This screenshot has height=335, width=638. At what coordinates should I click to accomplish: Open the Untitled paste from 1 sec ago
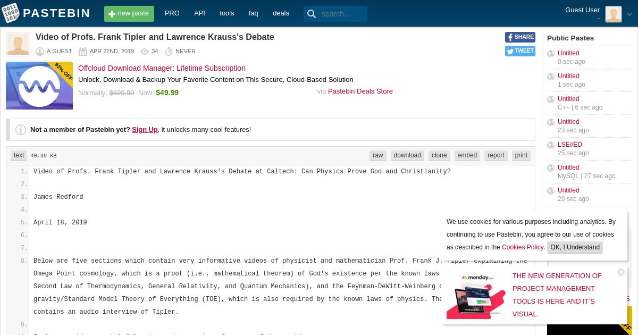click(x=568, y=76)
